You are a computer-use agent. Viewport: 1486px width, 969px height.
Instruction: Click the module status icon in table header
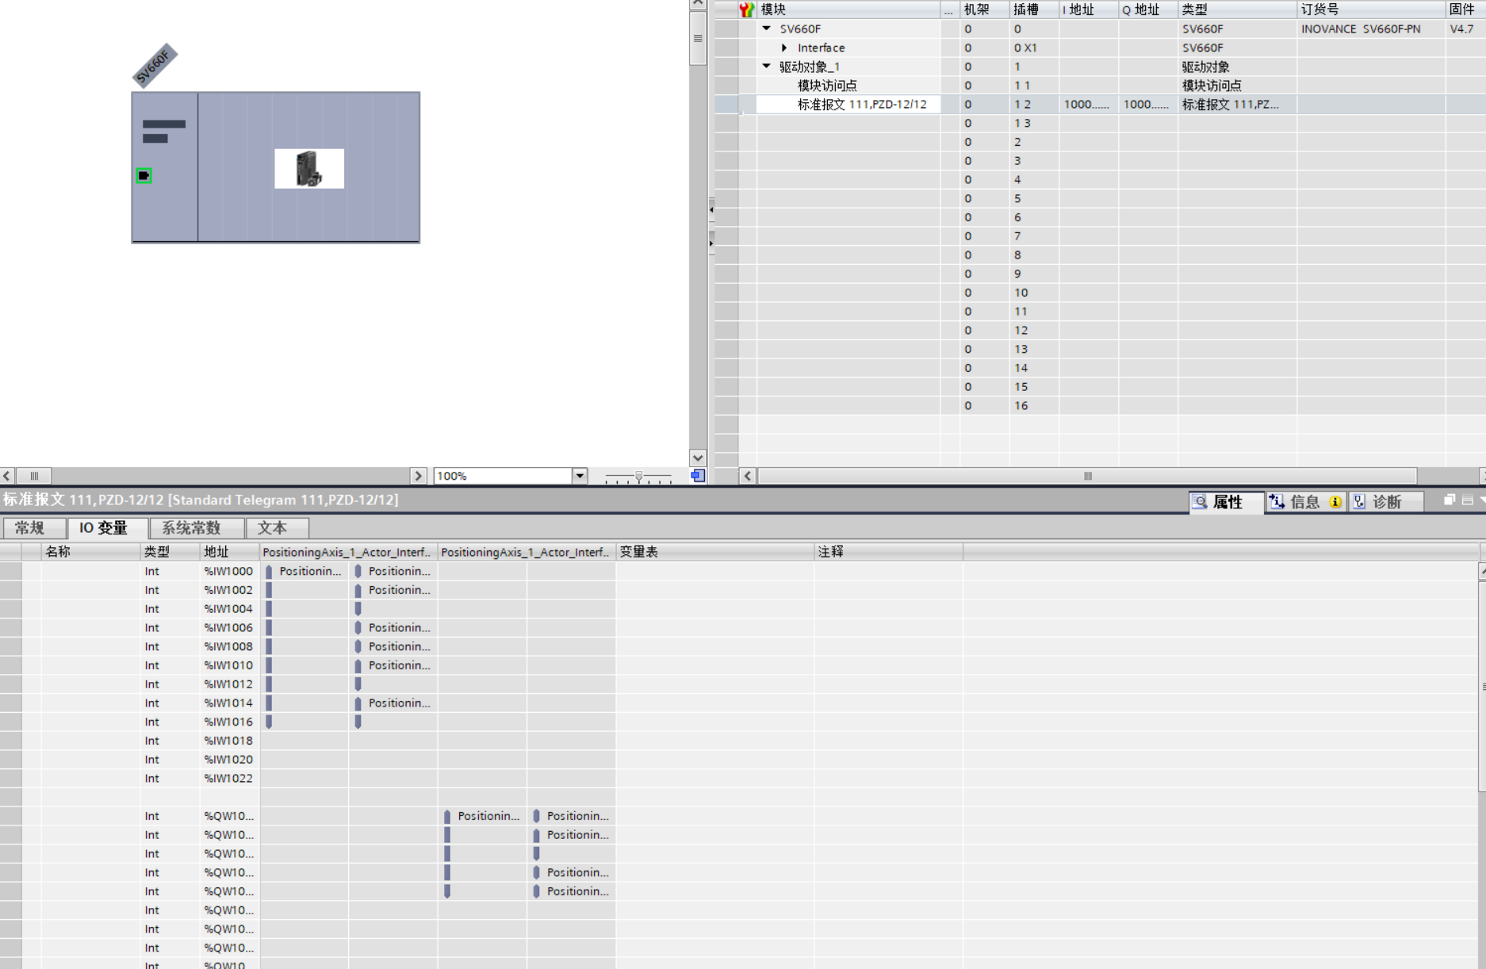[746, 10]
